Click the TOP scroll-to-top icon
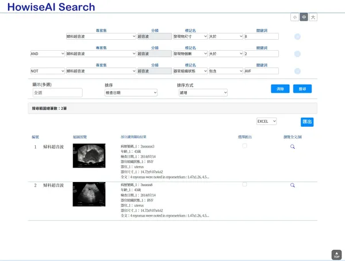Viewport: 345px width, 261px height. coord(336,255)
